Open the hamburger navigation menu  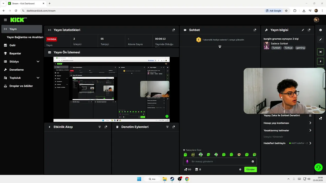pos(5,20)
